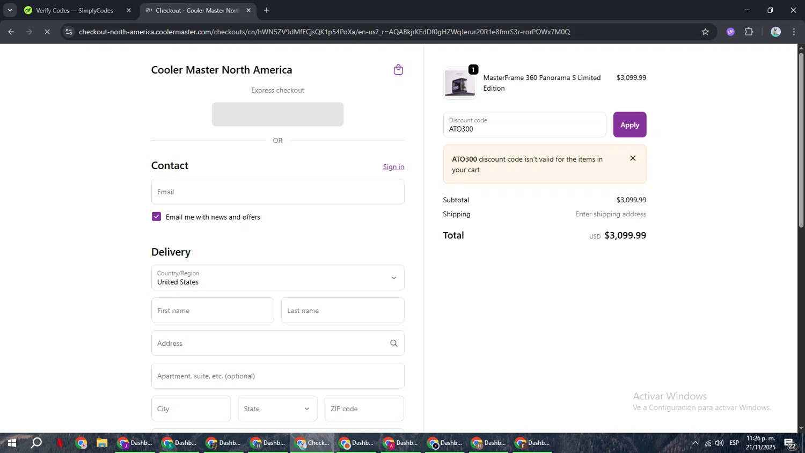
Task: Click the pinned Chrome taskbar icon
Action: coord(81,443)
